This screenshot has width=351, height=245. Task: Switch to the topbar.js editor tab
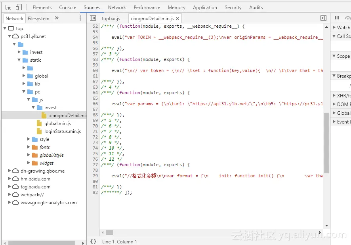[111, 18]
